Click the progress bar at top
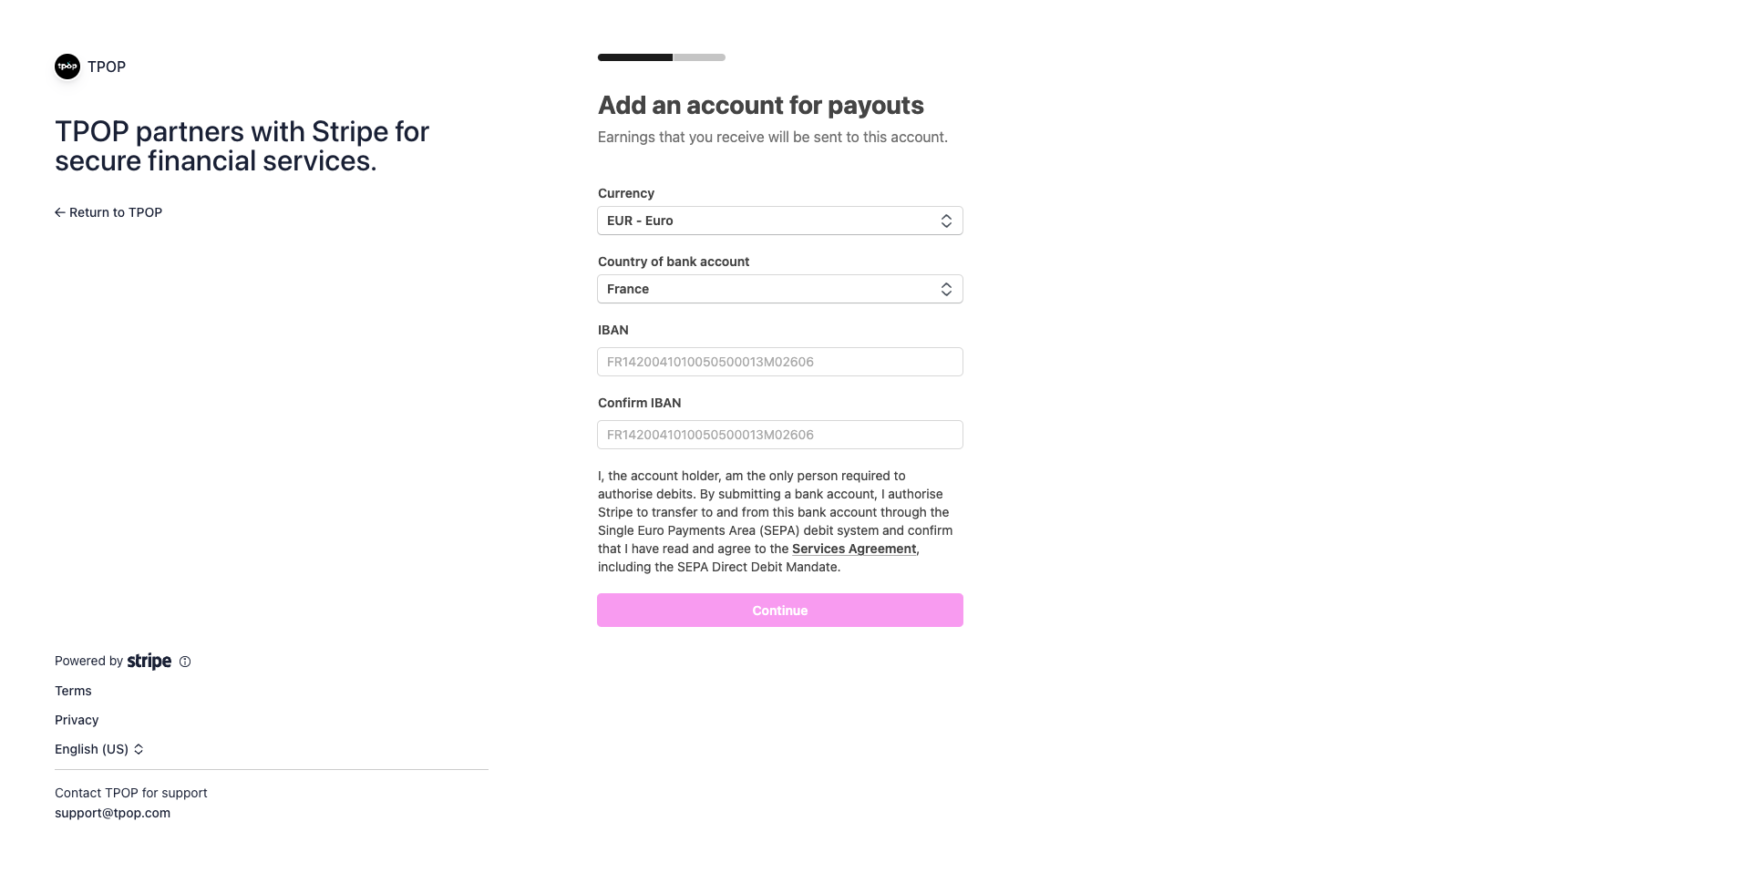This screenshot has height=873, width=1750. tap(661, 57)
